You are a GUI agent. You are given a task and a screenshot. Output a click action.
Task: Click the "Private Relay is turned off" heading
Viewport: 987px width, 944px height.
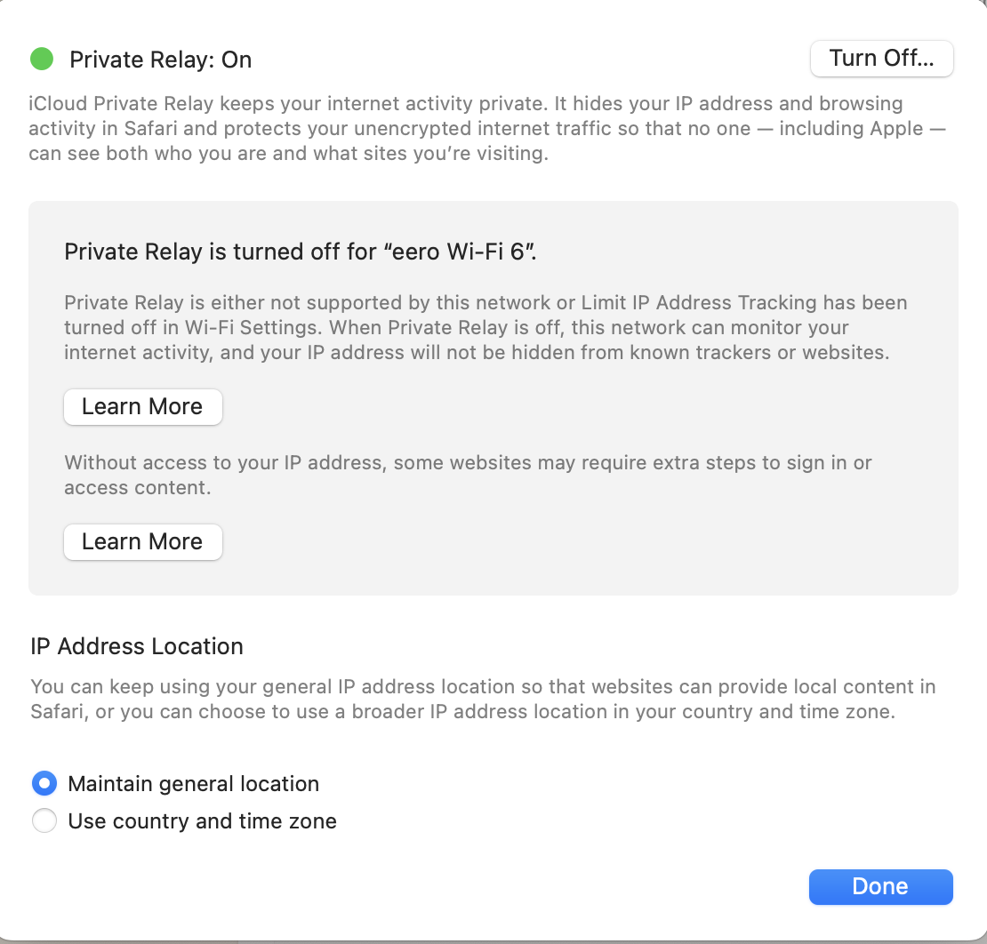[301, 252]
